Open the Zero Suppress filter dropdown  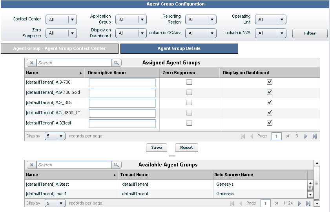tap(61, 33)
